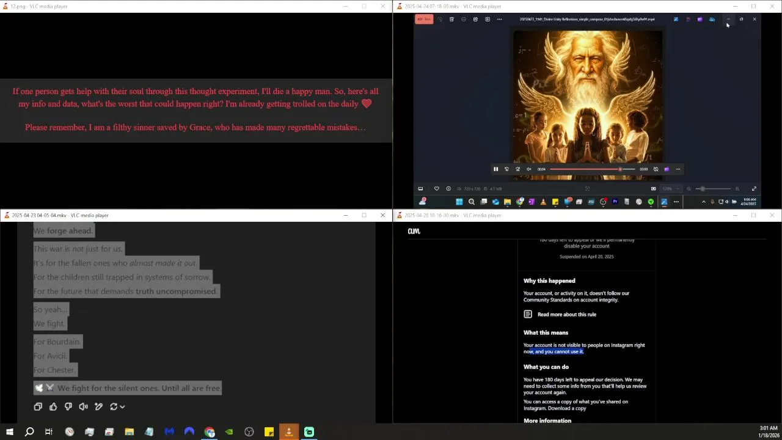Give the response a thumbs up
The height and width of the screenshot is (440, 782).
(53, 406)
